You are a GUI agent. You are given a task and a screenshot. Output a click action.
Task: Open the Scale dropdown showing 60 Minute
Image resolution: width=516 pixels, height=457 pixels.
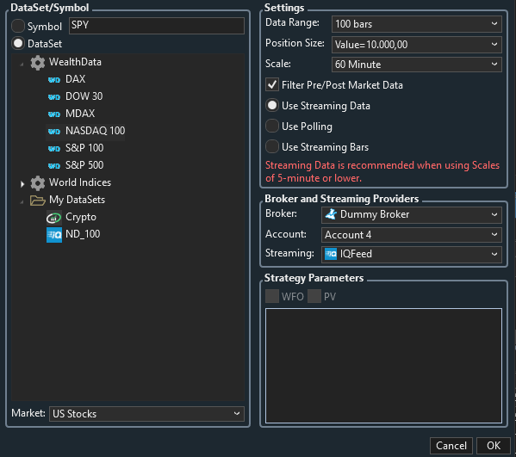click(x=417, y=65)
